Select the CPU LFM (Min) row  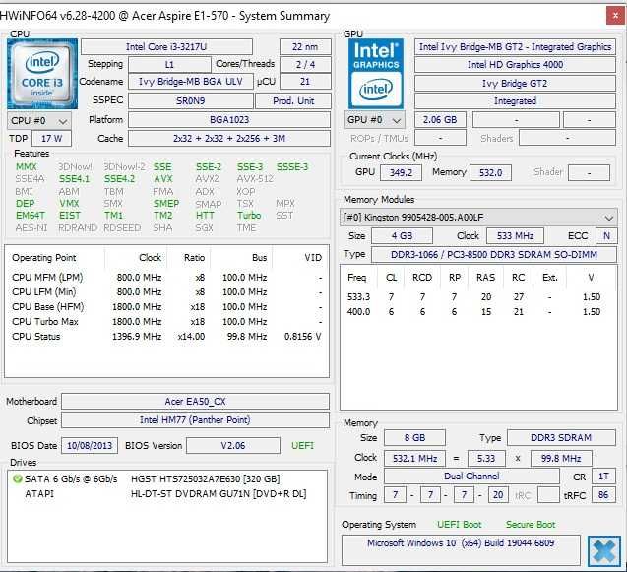166,292
